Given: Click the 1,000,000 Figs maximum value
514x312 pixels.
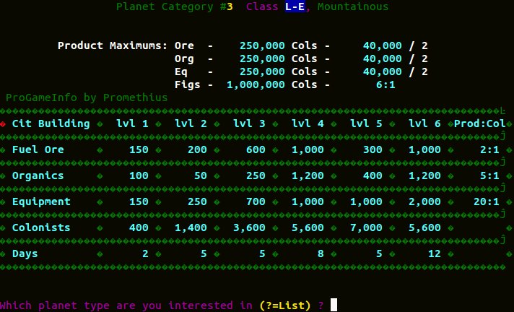Looking at the screenshot, I should (x=256, y=84).
